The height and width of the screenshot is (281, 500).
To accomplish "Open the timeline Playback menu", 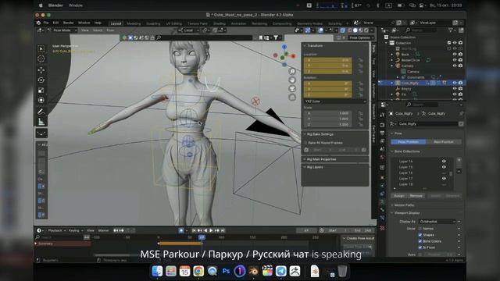I will [x=56, y=230].
